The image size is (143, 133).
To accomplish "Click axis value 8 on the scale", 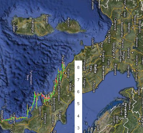I will [78, 67].
